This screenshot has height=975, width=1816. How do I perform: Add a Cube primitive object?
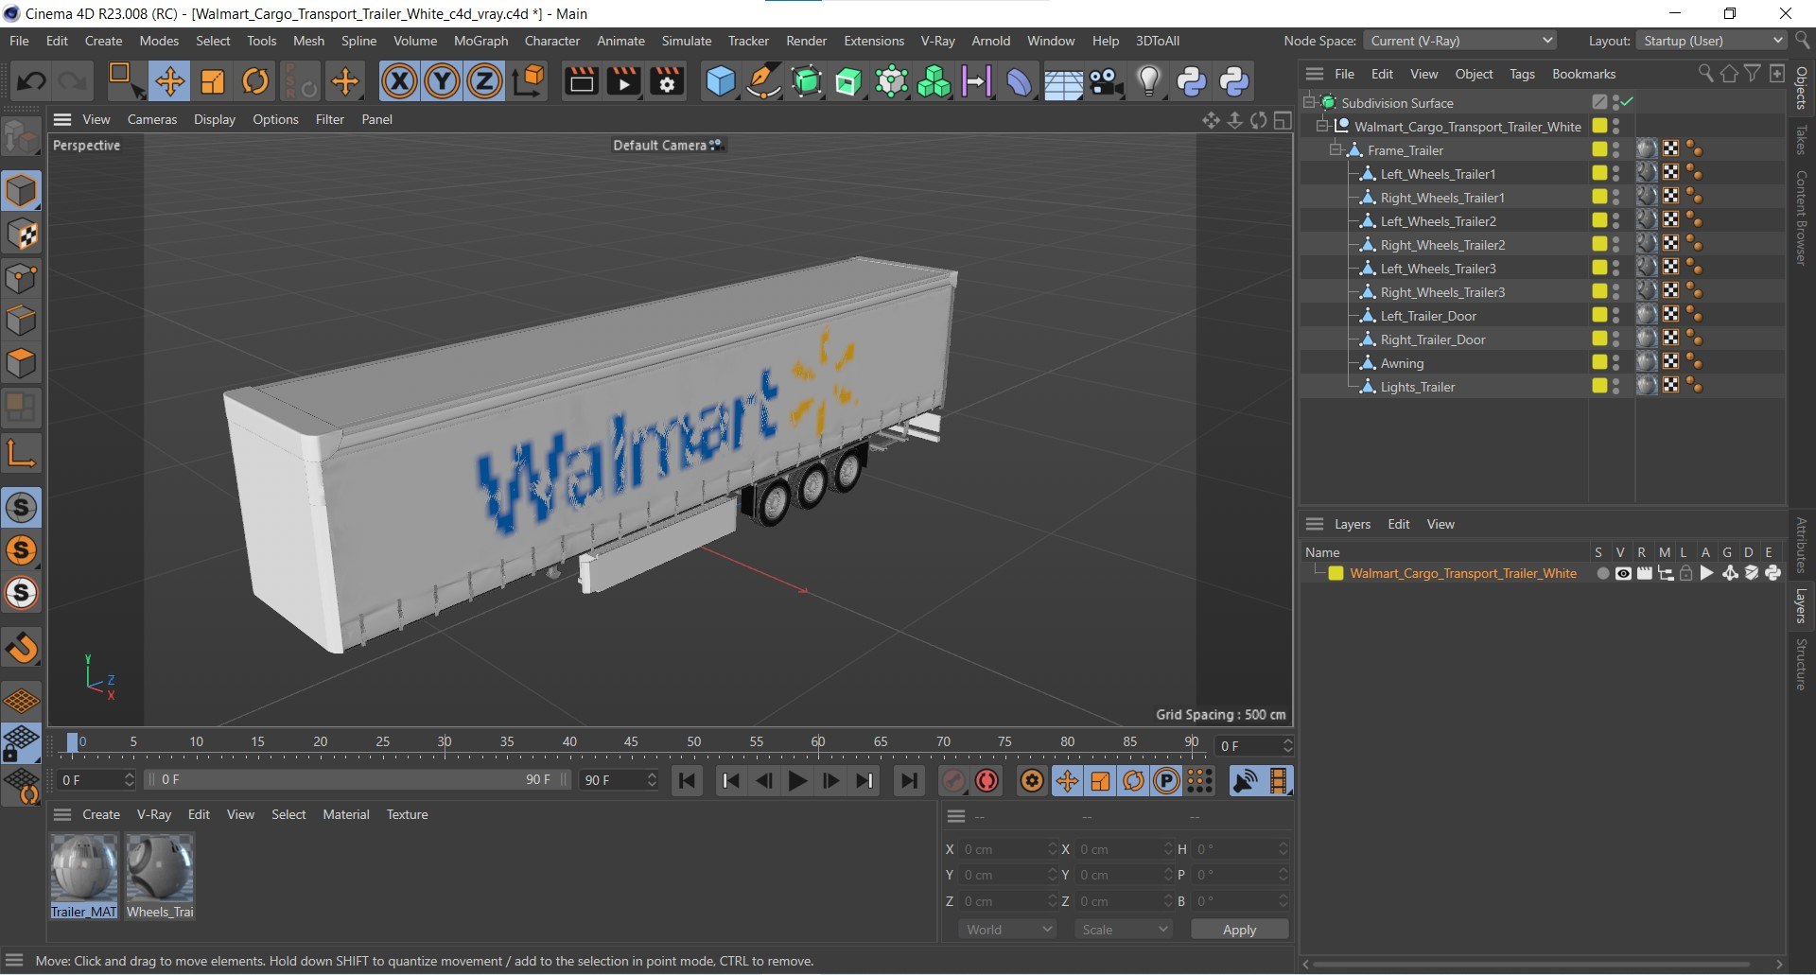point(721,81)
